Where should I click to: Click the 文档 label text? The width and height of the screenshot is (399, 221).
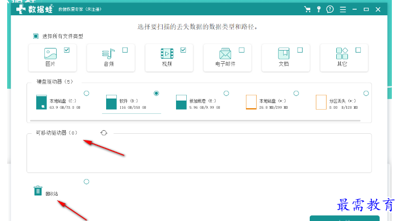click(x=284, y=64)
